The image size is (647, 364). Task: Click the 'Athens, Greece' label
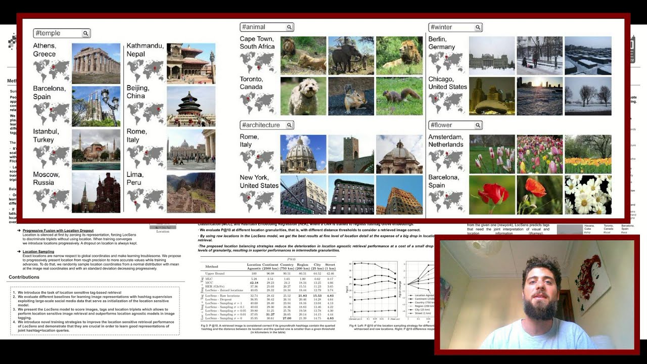coord(44,50)
